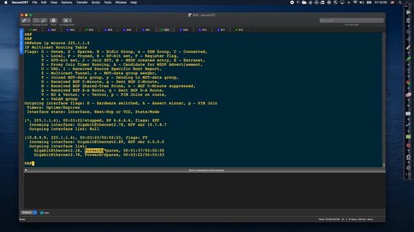Switch to the R05 session tab
The width and height of the screenshot is (414, 232).
coord(109,30)
